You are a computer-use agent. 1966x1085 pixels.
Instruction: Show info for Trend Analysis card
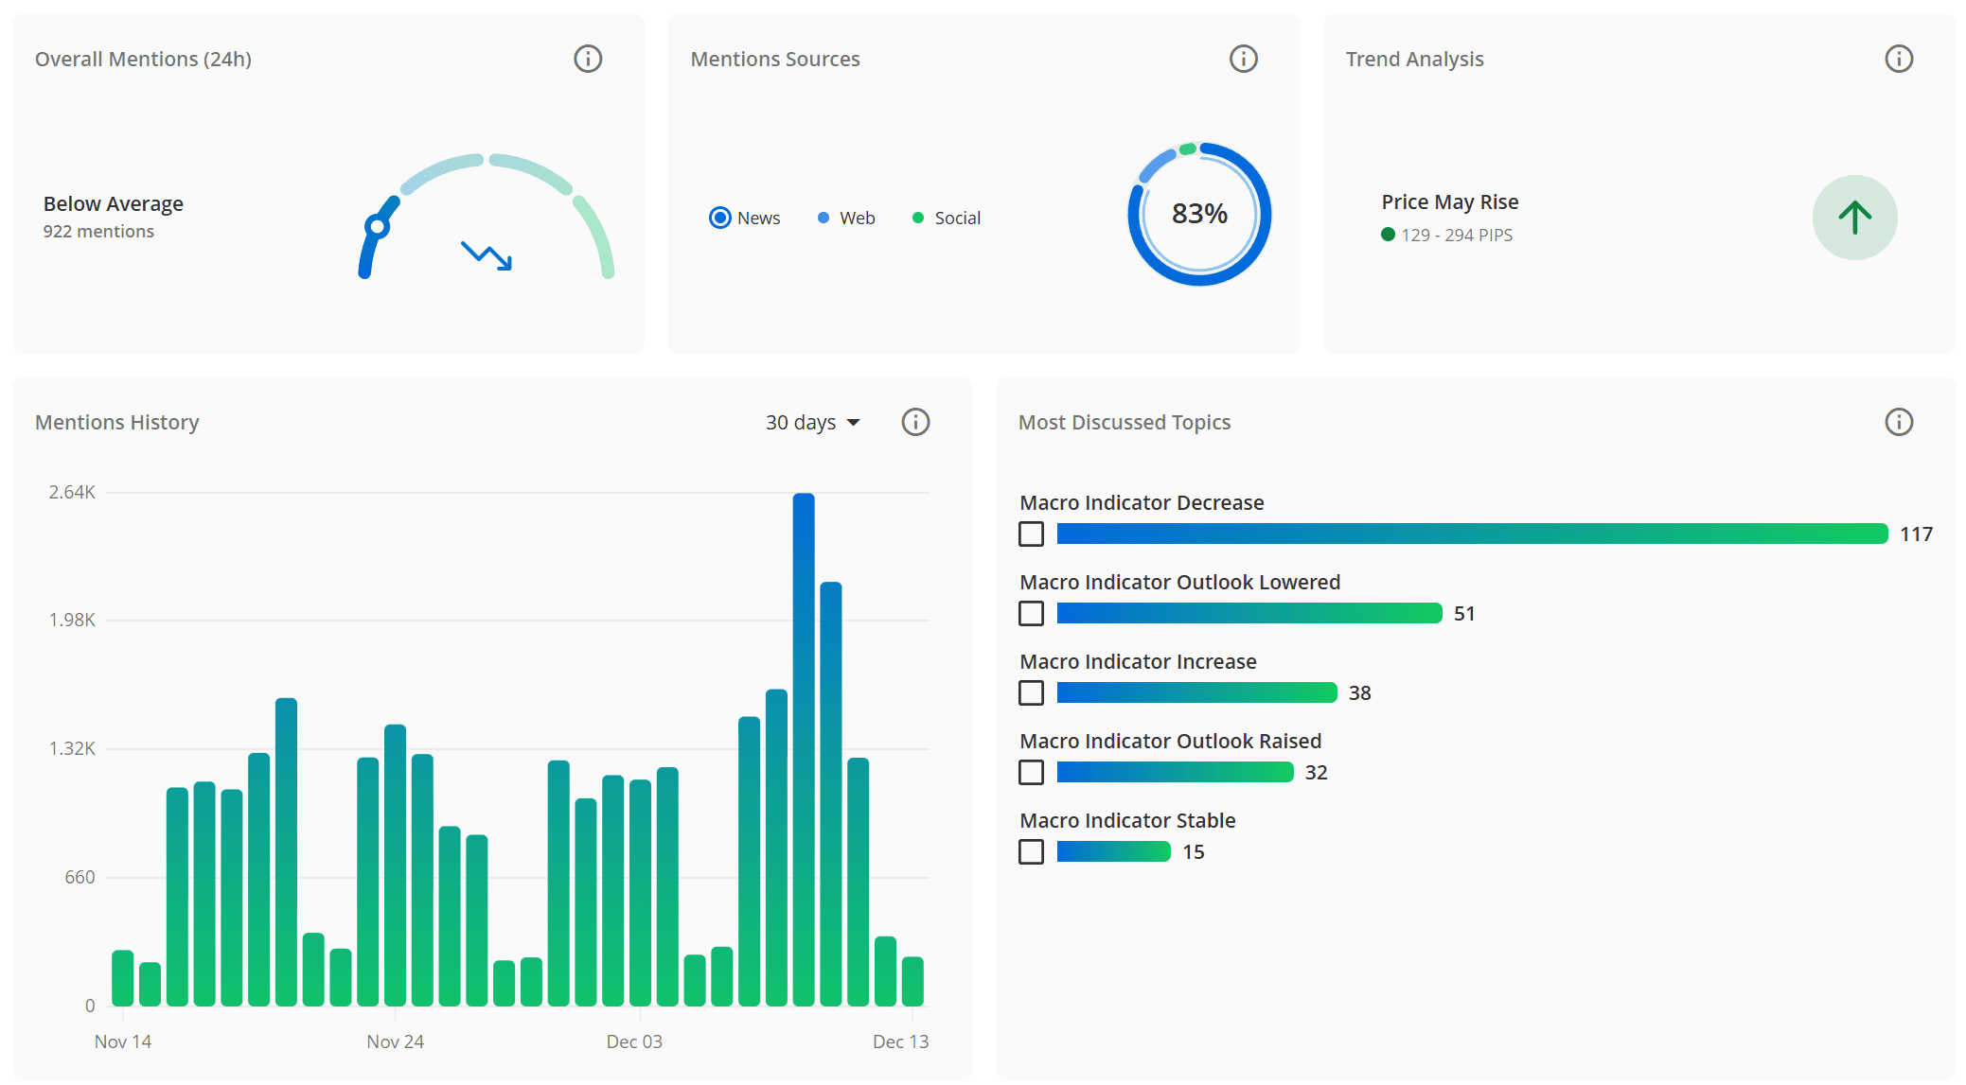pos(1898,59)
